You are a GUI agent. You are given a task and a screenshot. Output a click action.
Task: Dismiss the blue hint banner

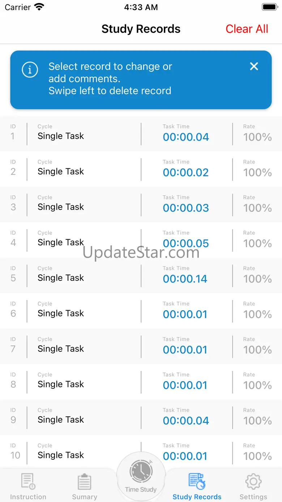(254, 66)
